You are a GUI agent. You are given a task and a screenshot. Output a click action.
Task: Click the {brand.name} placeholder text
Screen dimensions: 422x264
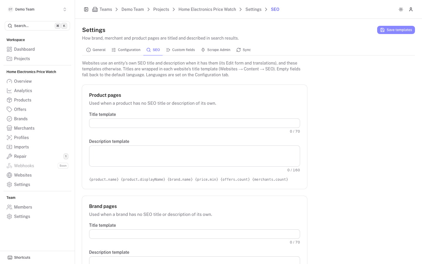(x=180, y=180)
